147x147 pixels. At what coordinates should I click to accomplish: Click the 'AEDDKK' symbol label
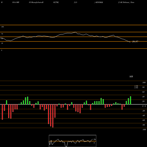[99, 2]
